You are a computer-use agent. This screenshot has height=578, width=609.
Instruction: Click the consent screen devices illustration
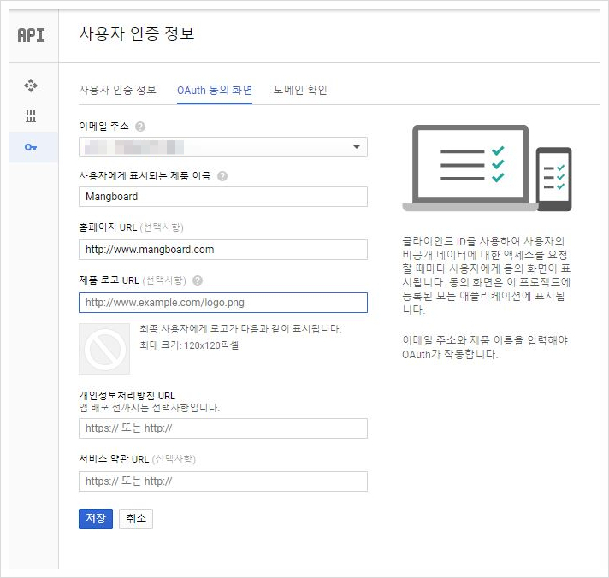tap(486, 168)
